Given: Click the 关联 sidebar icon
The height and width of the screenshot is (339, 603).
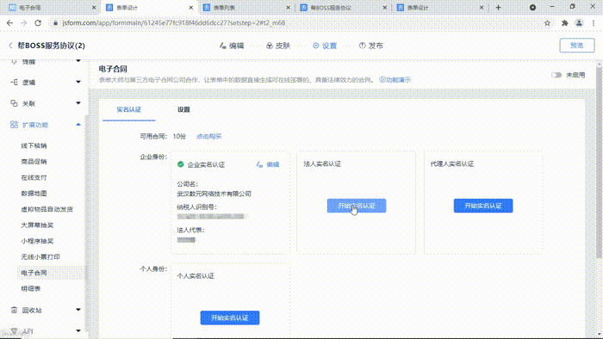Looking at the screenshot, I should point(15,103).
